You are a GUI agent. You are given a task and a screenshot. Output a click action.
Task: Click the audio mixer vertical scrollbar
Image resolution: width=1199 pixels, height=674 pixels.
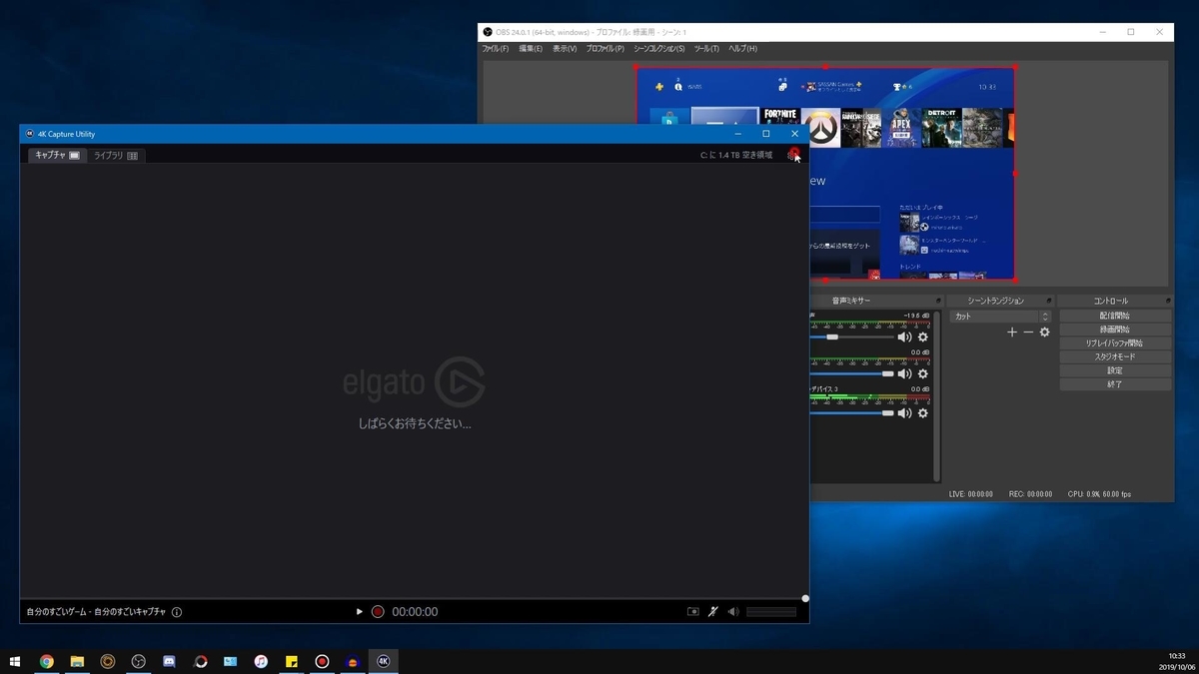click(936, 396)
